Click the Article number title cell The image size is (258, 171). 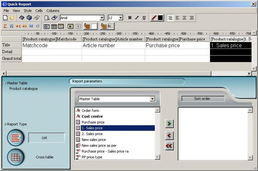[113, 46]
